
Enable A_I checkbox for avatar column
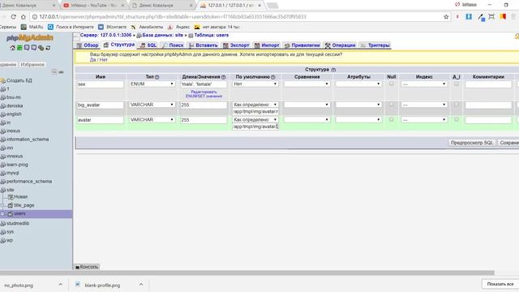(x=457, y=119)
